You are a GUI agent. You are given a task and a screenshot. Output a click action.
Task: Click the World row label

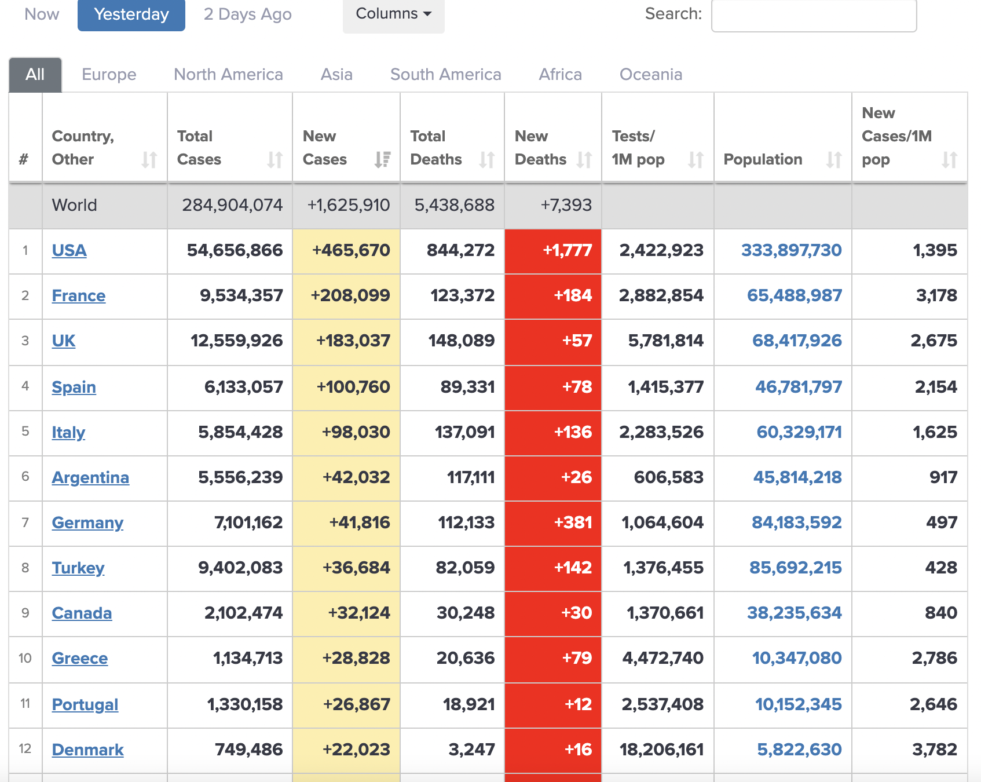[x=74, y=205]
